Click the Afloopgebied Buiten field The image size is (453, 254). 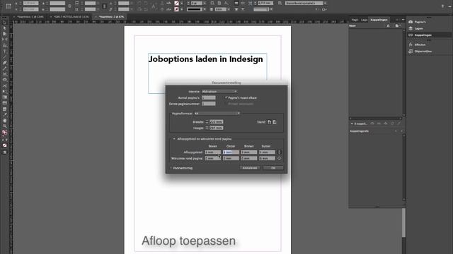pyautogui.click(x=268, y=152)
